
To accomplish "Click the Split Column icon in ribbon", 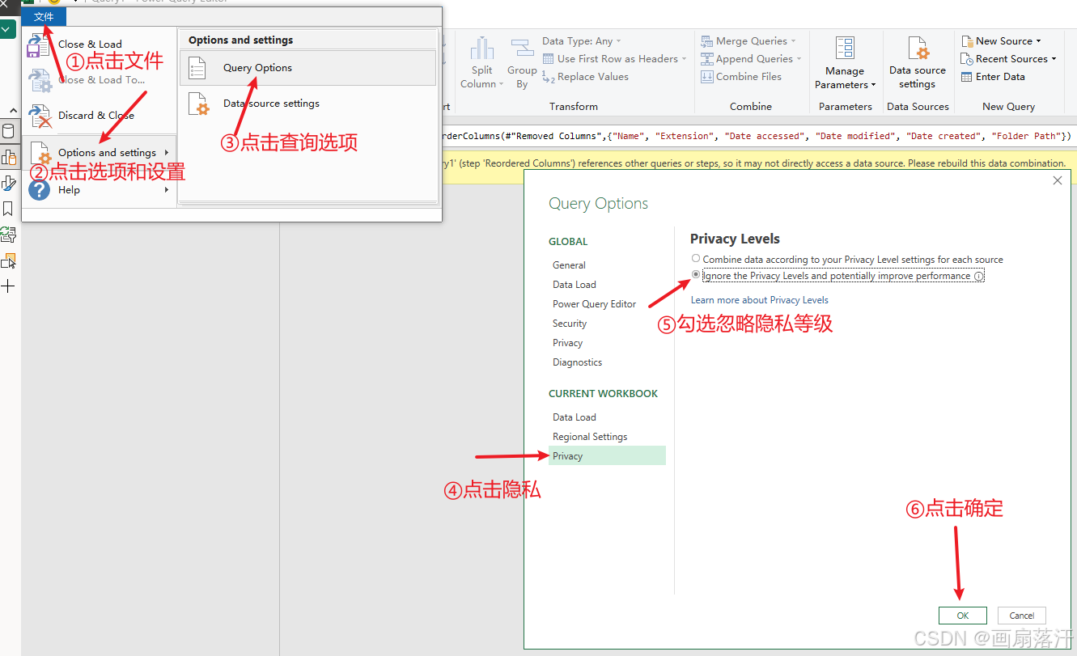I will (482, 49).
